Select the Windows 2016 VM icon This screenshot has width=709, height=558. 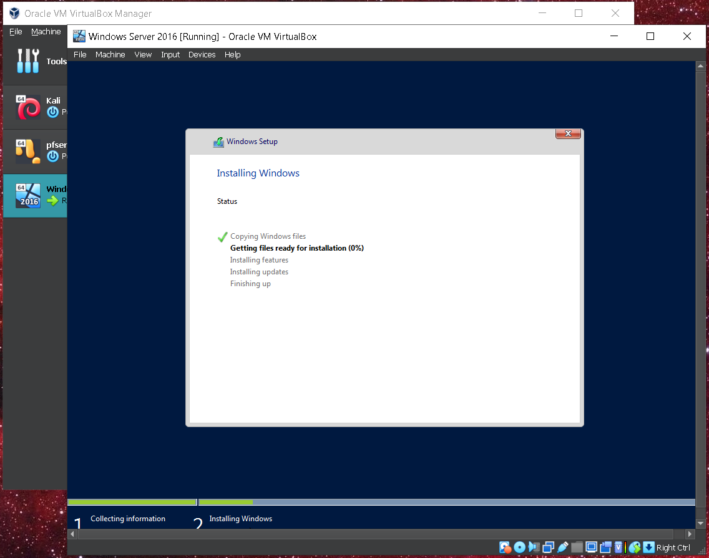pyautogui.click(x=28, y=196)
